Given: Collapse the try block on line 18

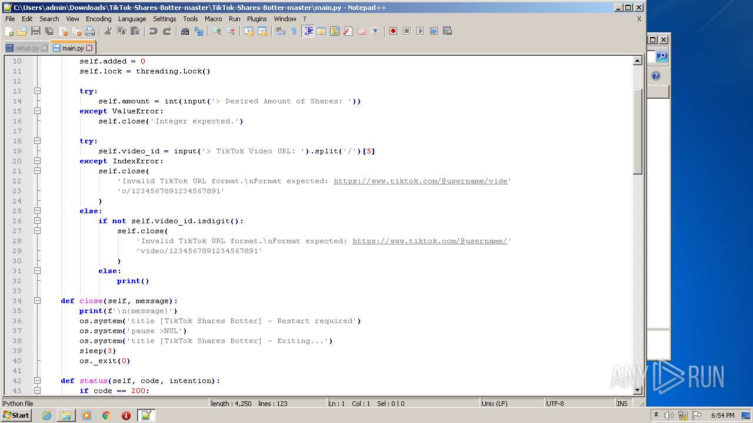Looking at the screenshot, I should 37,141.
